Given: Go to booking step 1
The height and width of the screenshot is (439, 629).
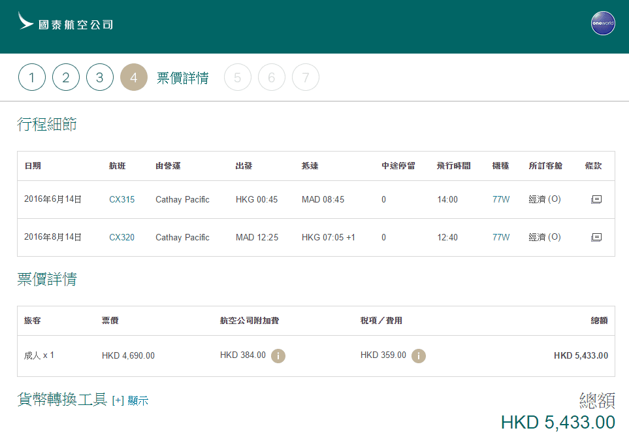Looking at the screenshot, I should coord(32,78).
